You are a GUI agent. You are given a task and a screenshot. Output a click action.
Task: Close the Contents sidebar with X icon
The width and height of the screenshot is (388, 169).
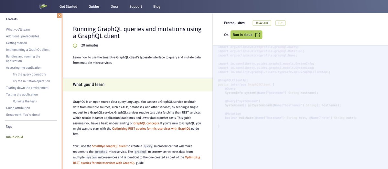point(59,15)
